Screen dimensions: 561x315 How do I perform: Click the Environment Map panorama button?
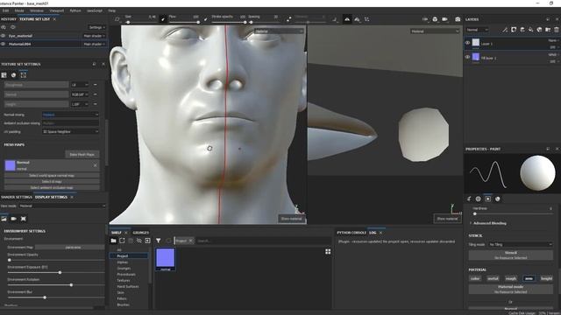[70, 247]
